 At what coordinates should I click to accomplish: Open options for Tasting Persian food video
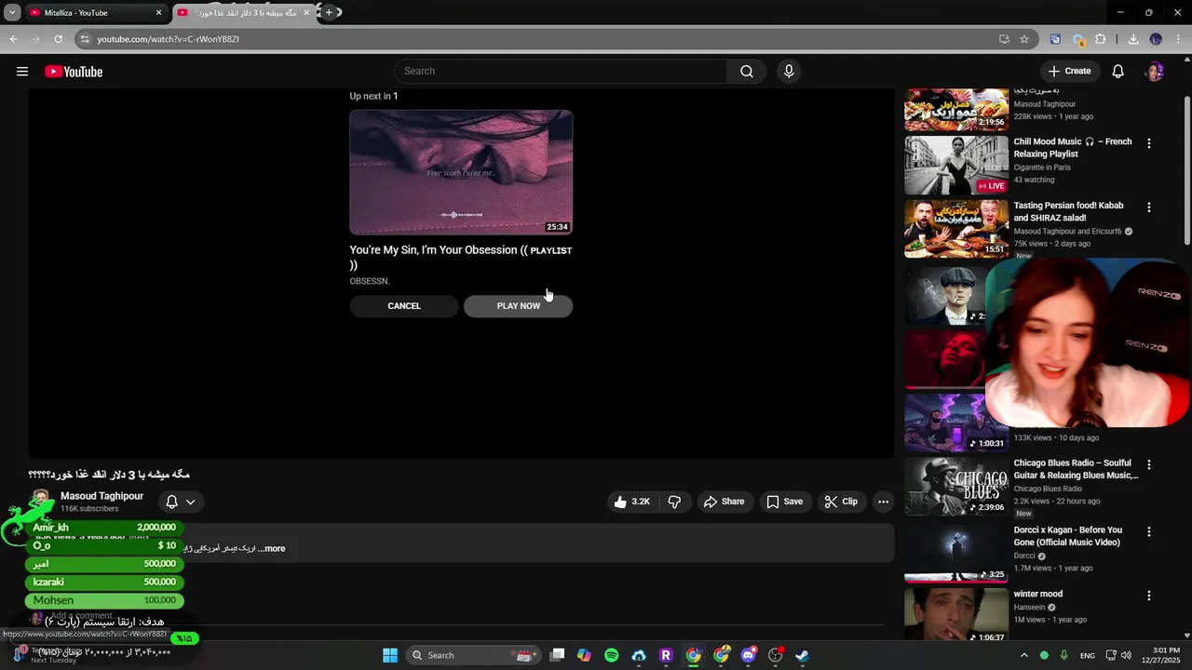tap(1148, 208)
